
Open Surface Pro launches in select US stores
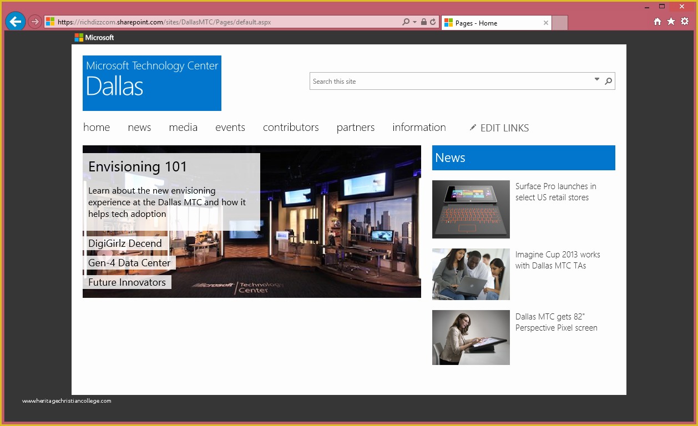(x=556, y=192)
